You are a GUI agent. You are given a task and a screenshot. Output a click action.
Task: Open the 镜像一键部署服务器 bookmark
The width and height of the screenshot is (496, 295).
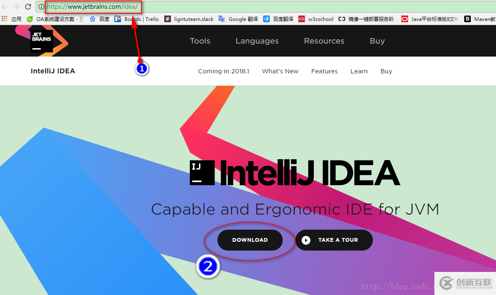367,19
